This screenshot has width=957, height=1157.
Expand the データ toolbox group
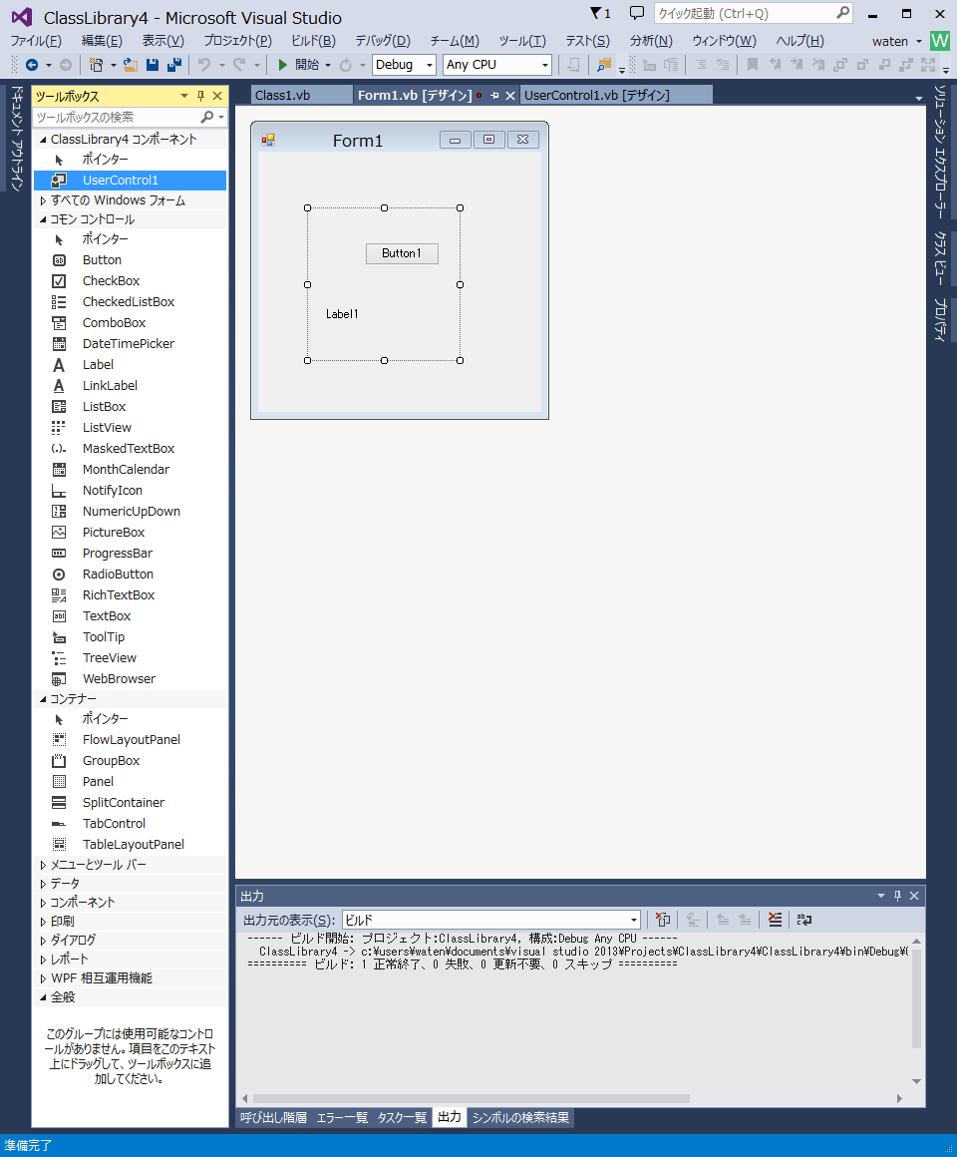pyautogui.click(x=43, y=884)
